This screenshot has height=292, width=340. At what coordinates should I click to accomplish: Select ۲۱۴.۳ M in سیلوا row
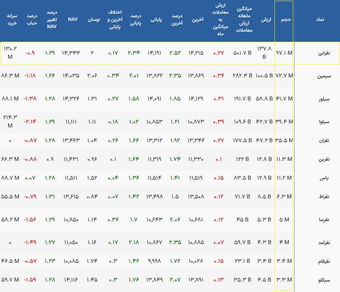click(x=10, y=121)
